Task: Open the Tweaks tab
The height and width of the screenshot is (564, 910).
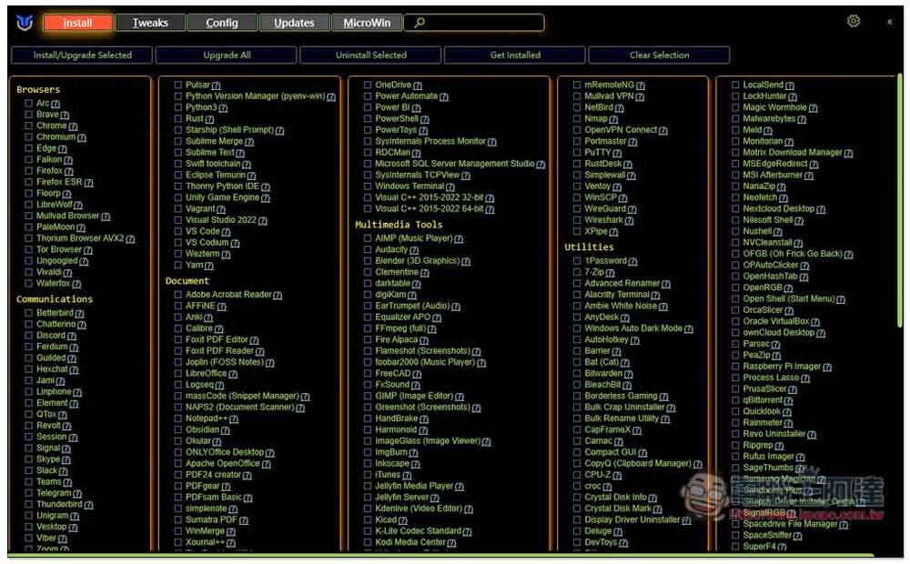Action: [x=150, y=23]
